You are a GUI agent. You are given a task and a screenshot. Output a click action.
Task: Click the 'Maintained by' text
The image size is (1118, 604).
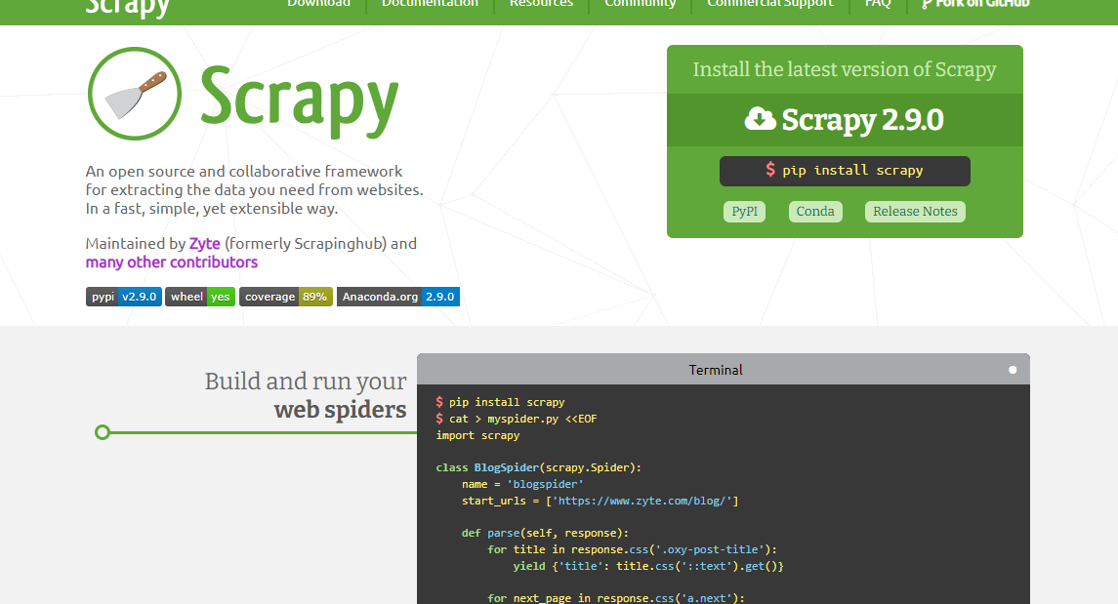136,244
